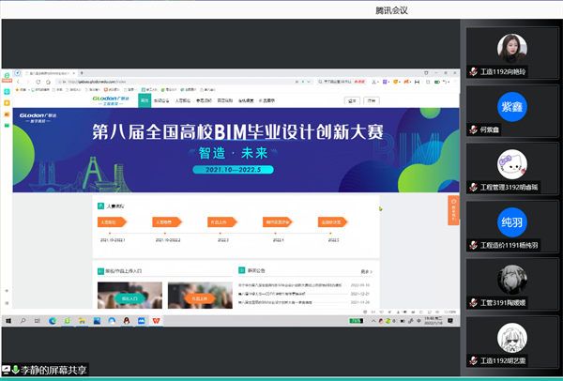Click the 登录 button on site header
This screenshot has width=563, height=381.
click(352, 101)
